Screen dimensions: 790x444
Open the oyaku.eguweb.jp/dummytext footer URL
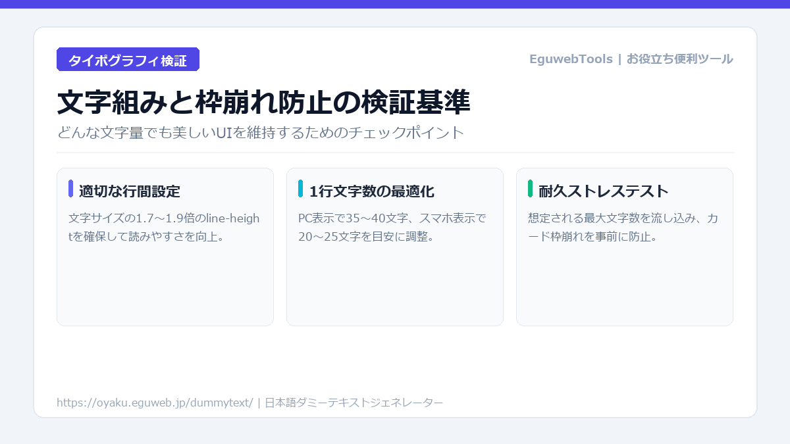[155, 403]
